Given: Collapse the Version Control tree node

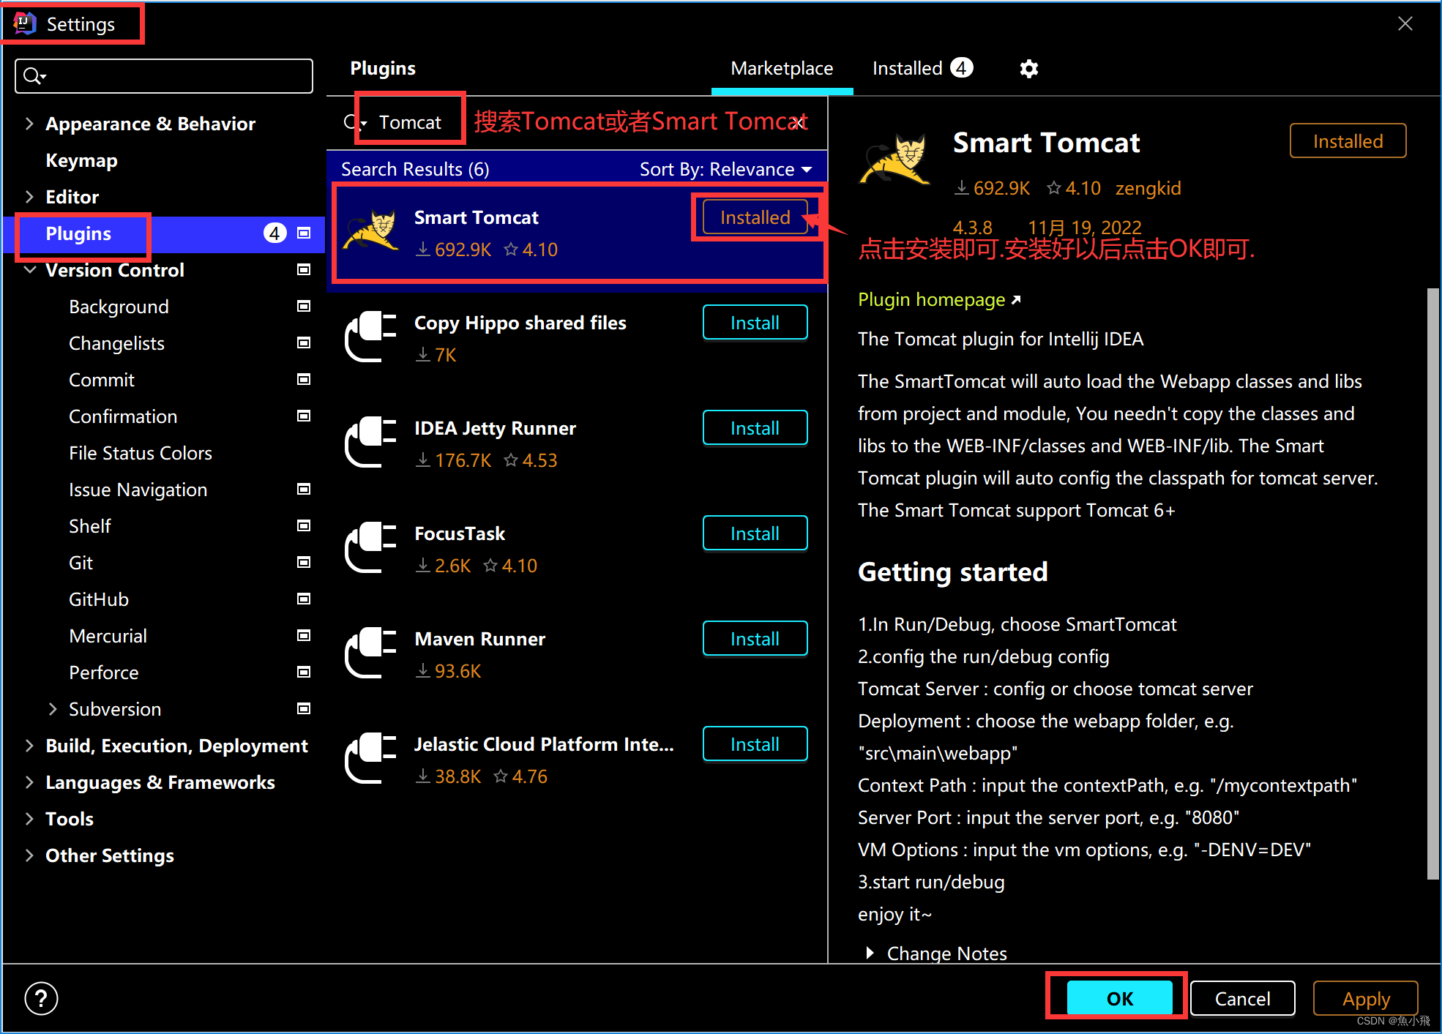Looking at the screenshot, I should pyautogui.click(x=30, y=270).
